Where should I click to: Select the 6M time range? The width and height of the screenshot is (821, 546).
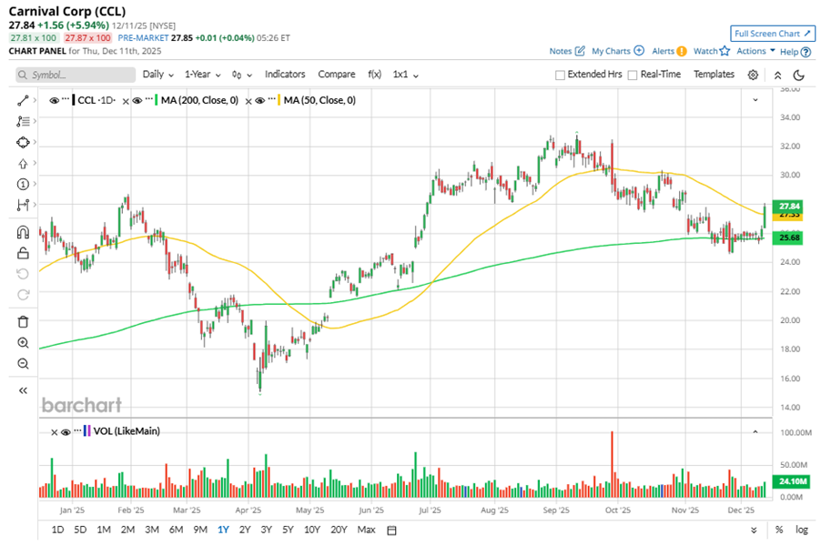click(x=176, y=530)
